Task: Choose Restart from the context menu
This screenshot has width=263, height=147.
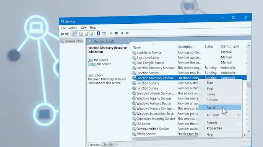Action: click(220, 107)
